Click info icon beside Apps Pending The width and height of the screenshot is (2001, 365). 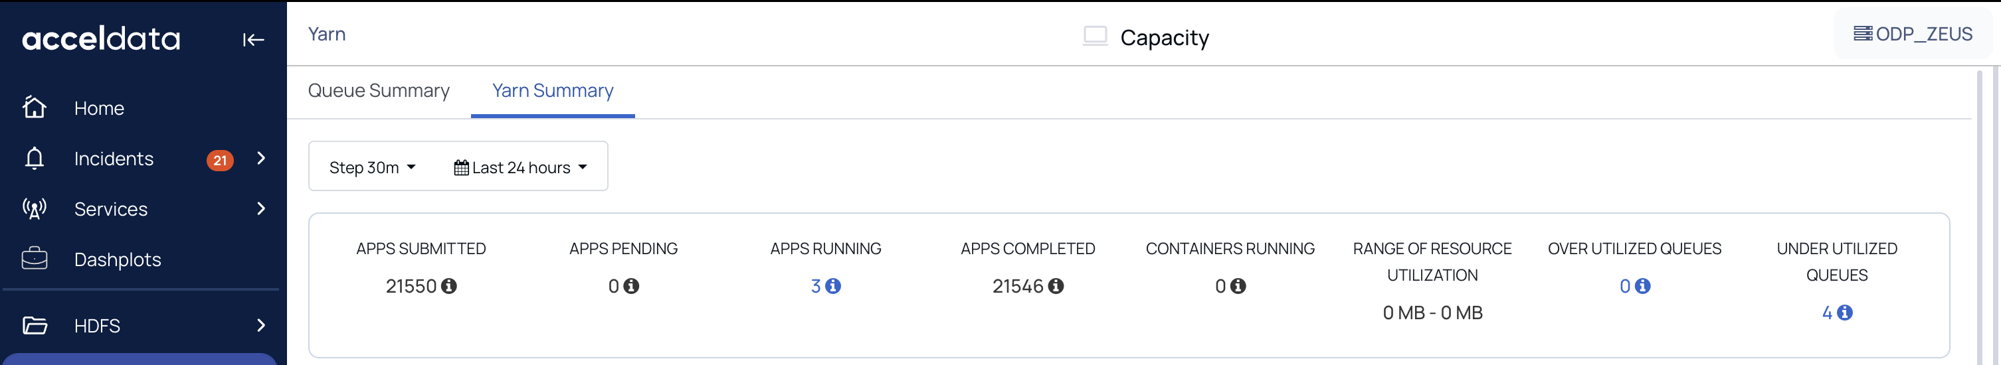[632, 286]
